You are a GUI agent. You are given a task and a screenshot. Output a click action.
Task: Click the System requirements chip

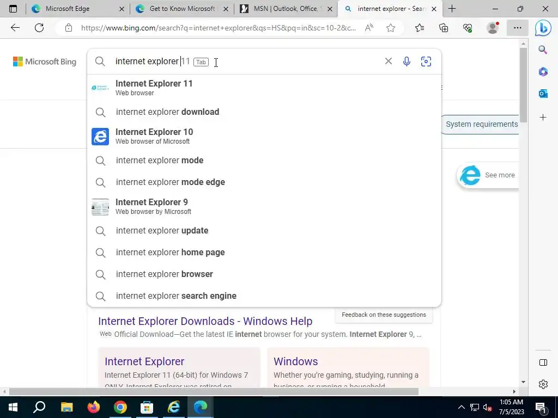tap(480, 125)
